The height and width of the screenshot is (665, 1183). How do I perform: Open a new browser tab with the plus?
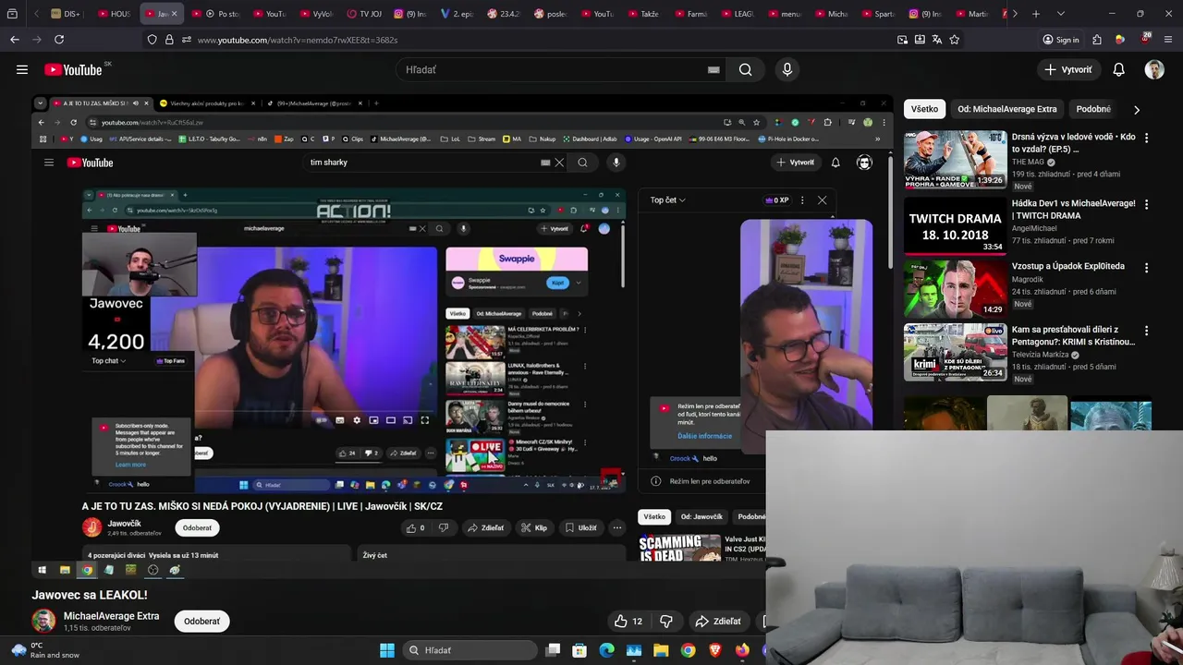[x=1036, y=14]
